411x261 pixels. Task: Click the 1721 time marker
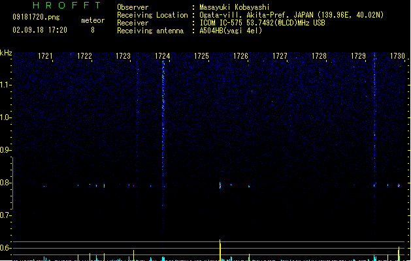pyautogui.click(x=45, y=56)
